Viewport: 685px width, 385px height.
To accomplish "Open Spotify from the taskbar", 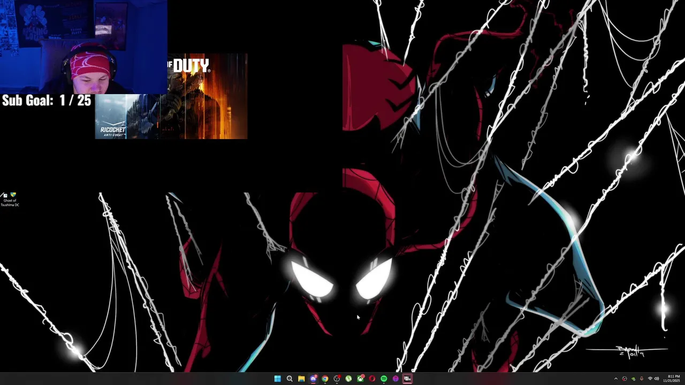I will (384, 379).
